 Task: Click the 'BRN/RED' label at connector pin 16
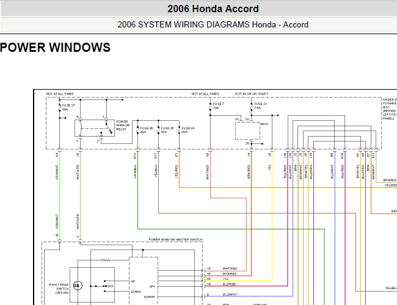pyautogui.click(x=230, y=274)
